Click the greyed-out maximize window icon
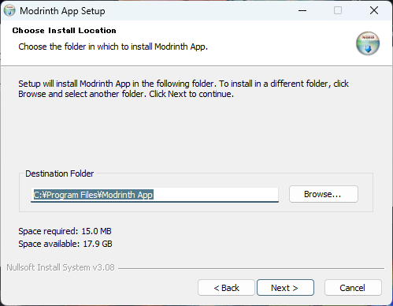 coord(338,11)
